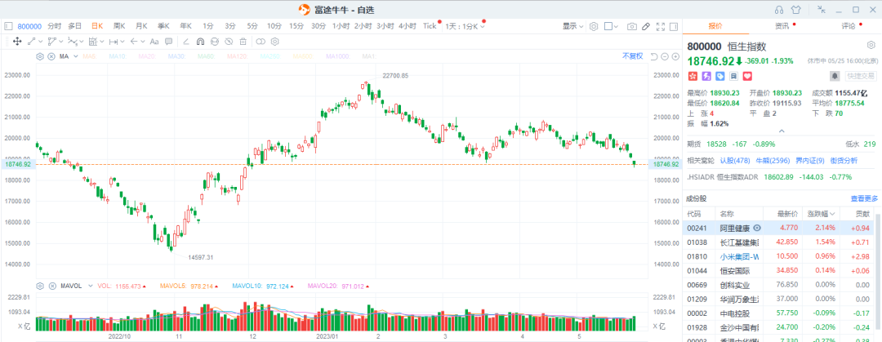Click the 不复权 adjustment button
This screenshot has width=882, height=342.
click(632, 56)
